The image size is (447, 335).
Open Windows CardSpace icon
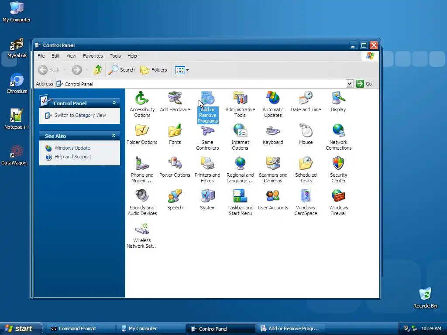pyautogui.click(x=306, y=202)
